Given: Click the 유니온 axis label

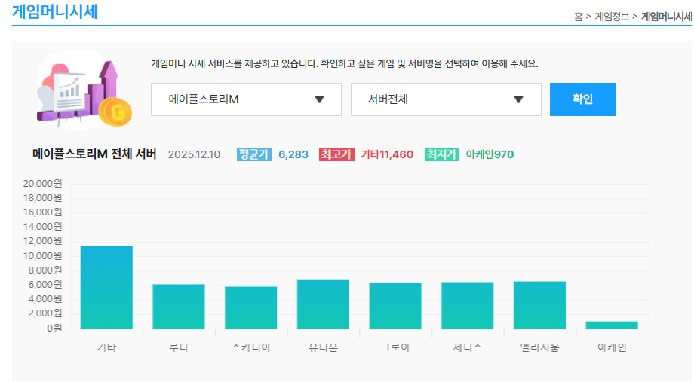Looking at the screenshot, I should tap(323, 347).
